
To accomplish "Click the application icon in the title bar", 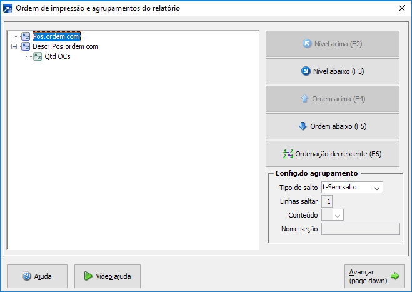I will (x=8, y=8).
